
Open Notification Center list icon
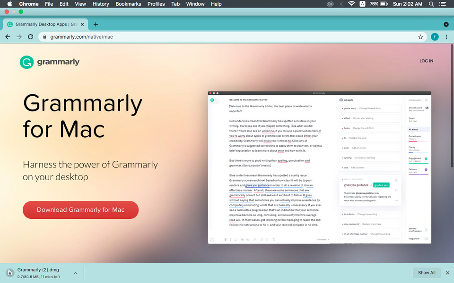click(443, 4)
